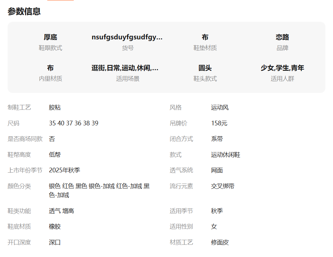
Task: Select the 运动休闲鞋 style value
Action: [x=226, y=154]
